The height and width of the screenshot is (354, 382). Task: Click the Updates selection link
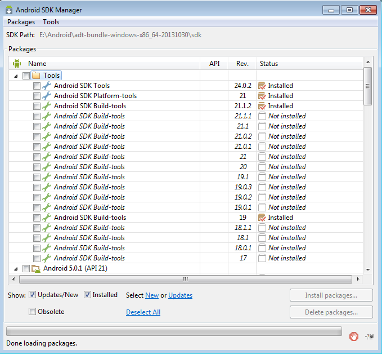pyautogui.click(x=180, y=295)
